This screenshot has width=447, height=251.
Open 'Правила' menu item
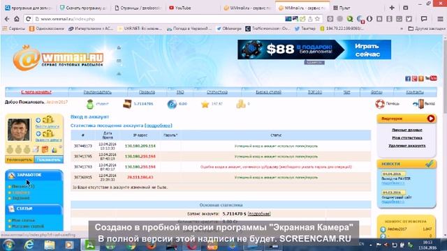147,92
